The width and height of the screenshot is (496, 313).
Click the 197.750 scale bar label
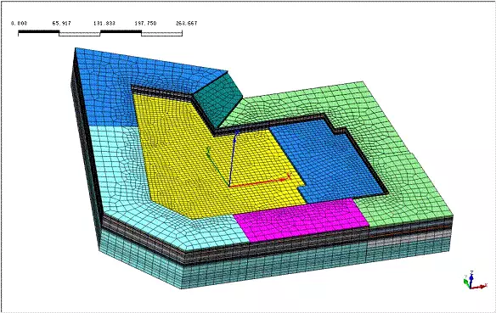coord(145,24)
